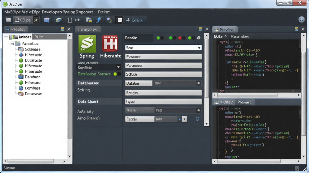
Task: Click the tree panel horizontal scrollbar
Action: point(30,161)
